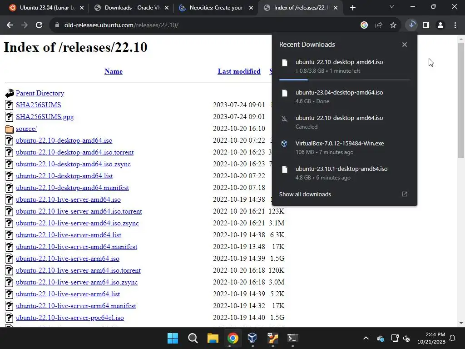Viewport: 465px width, 349px height.
Task: Bookmark this page with the star
Action: [393, 25]
